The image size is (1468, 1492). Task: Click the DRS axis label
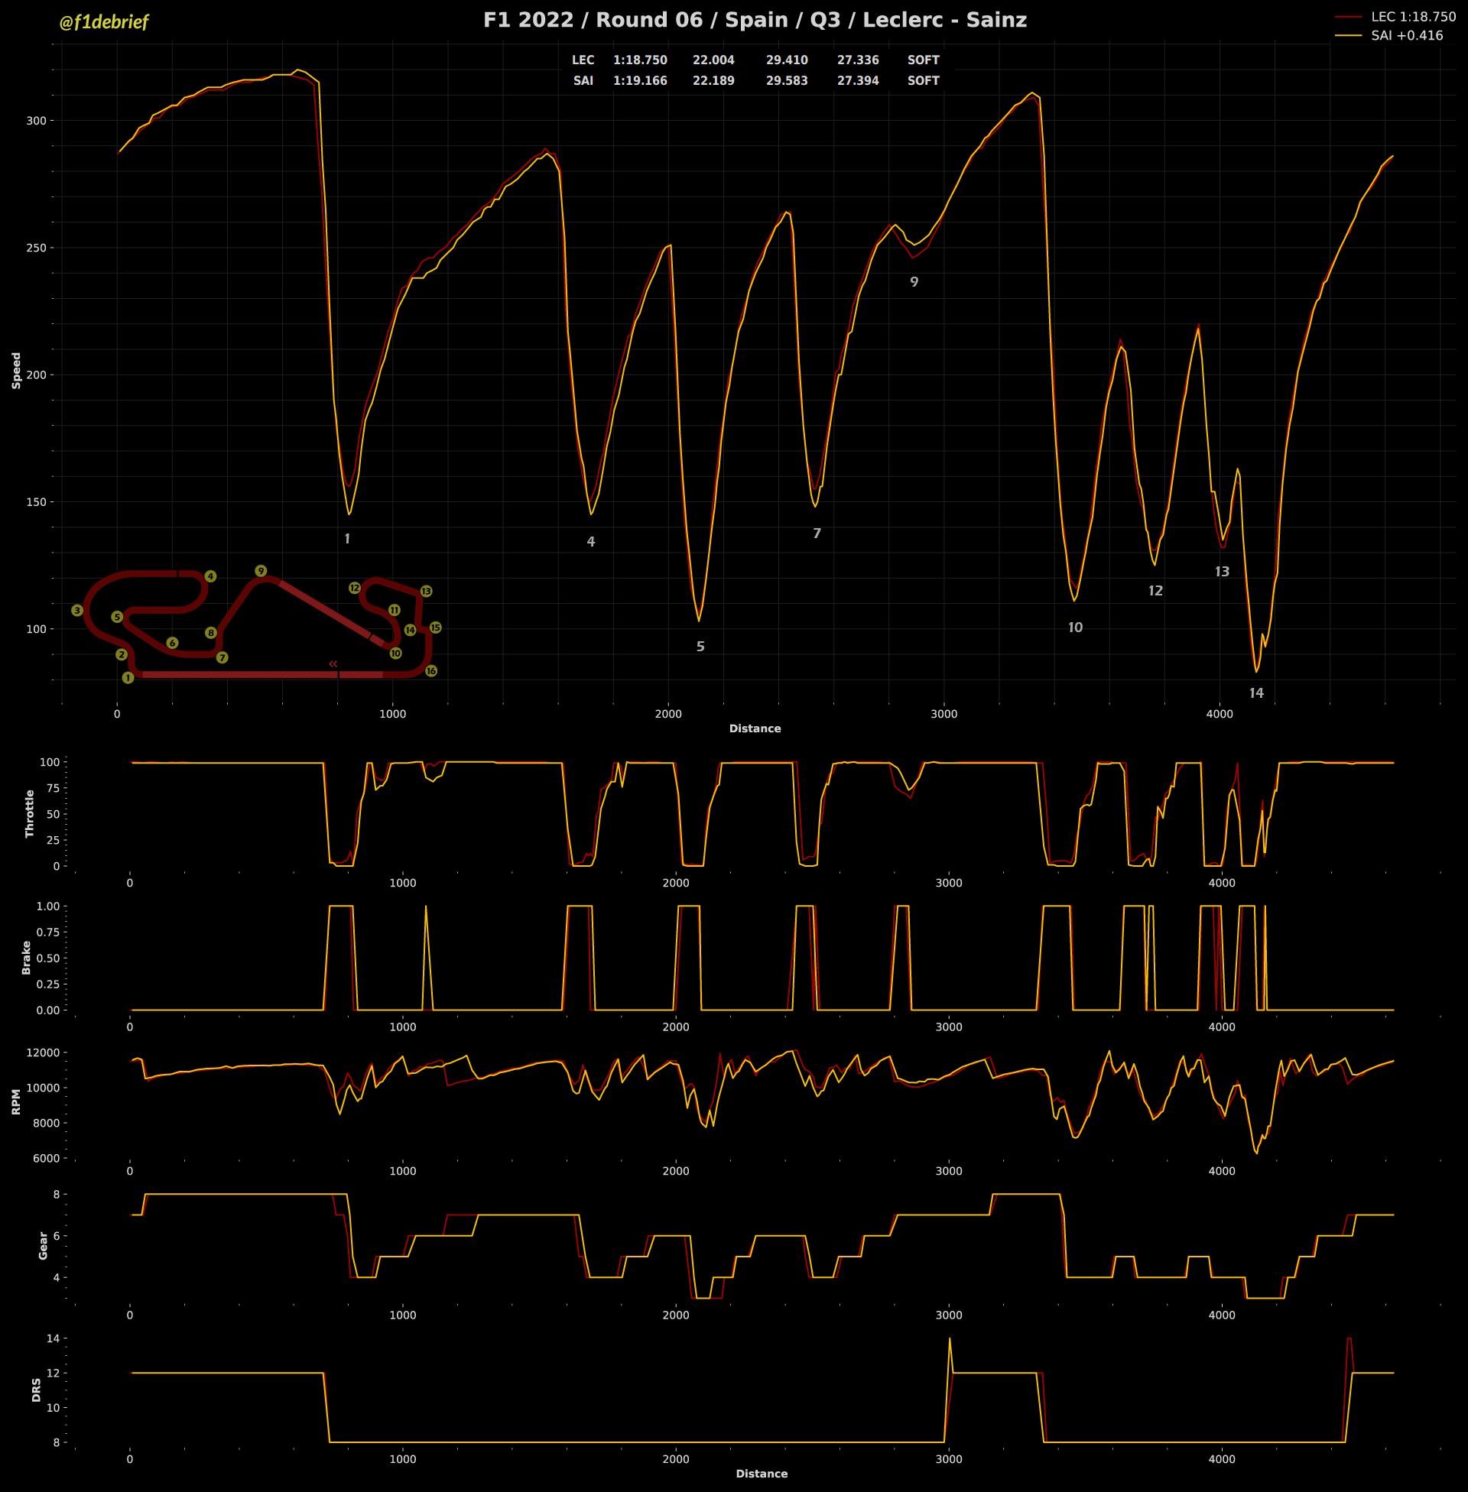click(x=36, y=1390)
